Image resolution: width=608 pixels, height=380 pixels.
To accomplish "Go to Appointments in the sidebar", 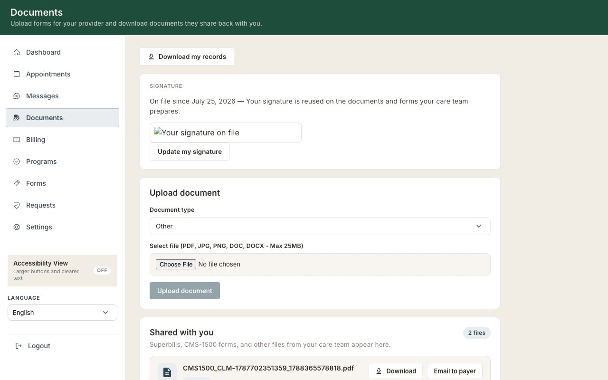I will 62,74.
